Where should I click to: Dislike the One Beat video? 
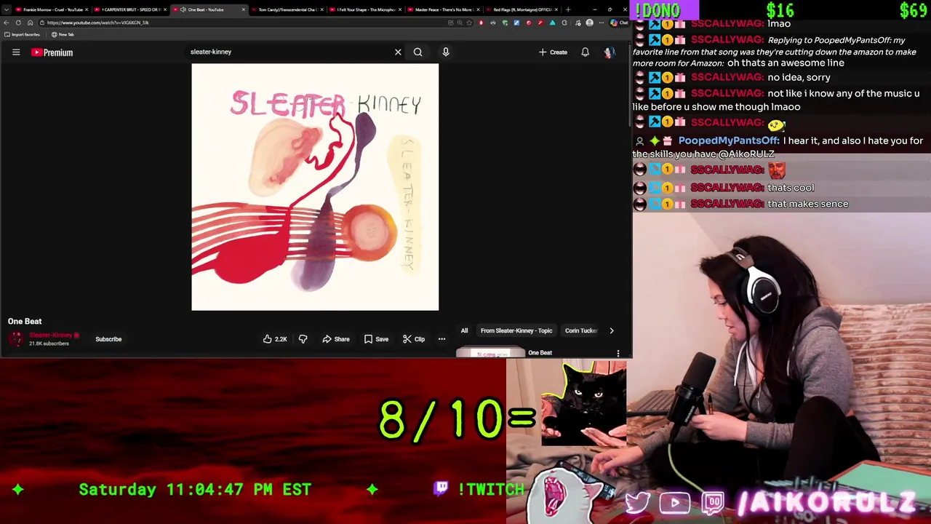pos(303,339)
